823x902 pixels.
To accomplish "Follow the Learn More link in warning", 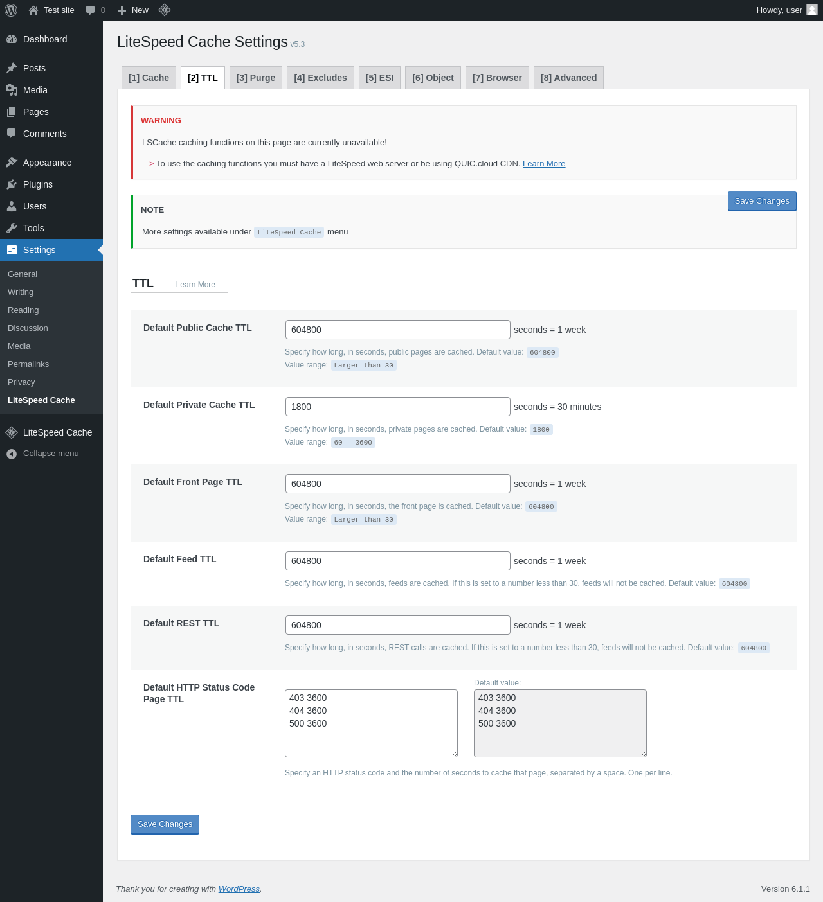I will 544,164.
